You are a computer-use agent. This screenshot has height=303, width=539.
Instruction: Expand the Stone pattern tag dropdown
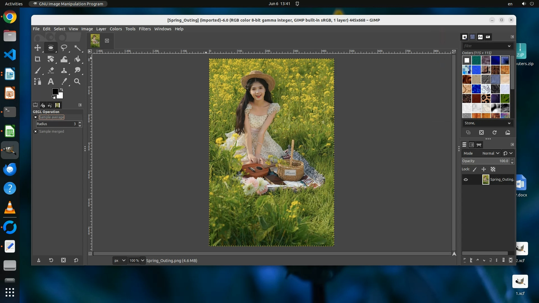[509, 123]
